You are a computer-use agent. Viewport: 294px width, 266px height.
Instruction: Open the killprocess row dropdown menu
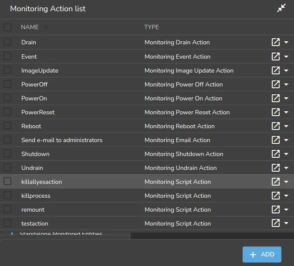286,196
